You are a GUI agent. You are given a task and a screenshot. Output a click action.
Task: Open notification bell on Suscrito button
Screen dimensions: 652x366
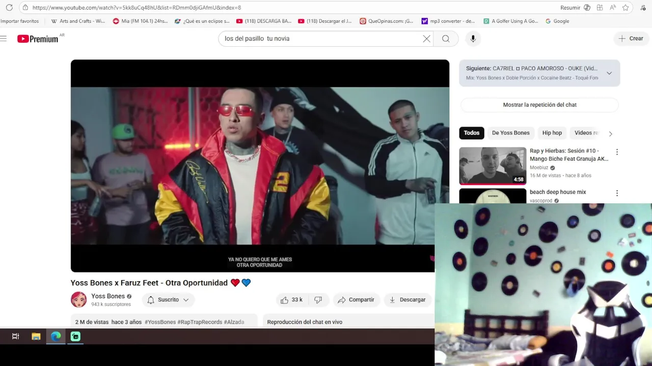[151, 300]
